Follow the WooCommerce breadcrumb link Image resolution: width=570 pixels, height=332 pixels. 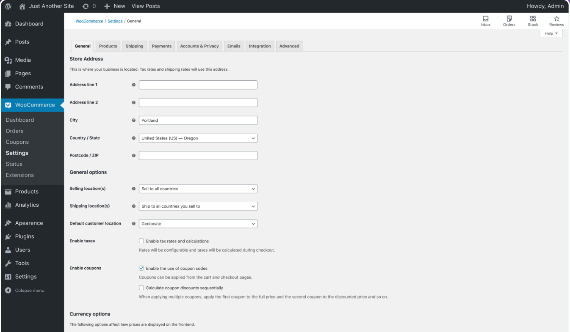tap(89, 20)
